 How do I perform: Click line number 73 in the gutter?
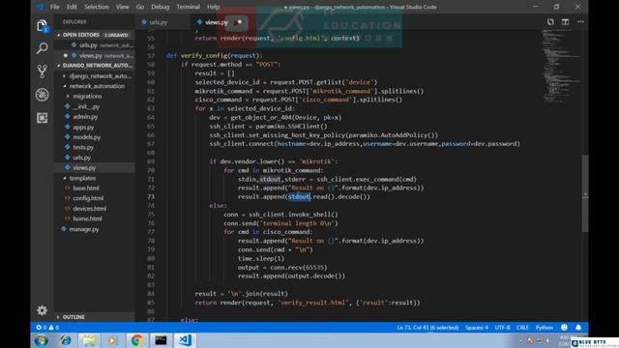pyautogui.click(x=151, y=196)
